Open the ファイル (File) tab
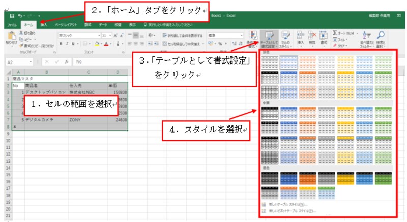The width and height of the screenshot is (407, 222). [x=12, y=25]
